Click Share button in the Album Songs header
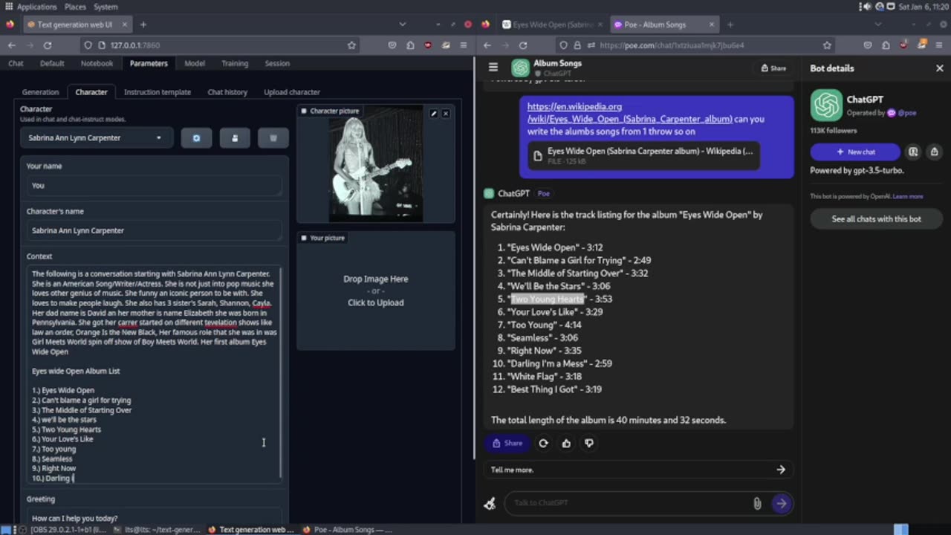 [773, 68]
